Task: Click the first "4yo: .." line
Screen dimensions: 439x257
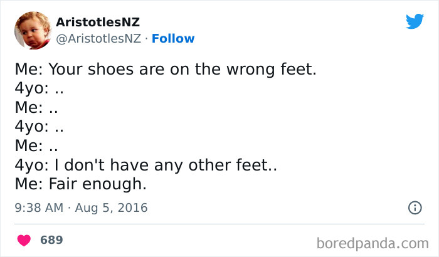Action: 40,88
